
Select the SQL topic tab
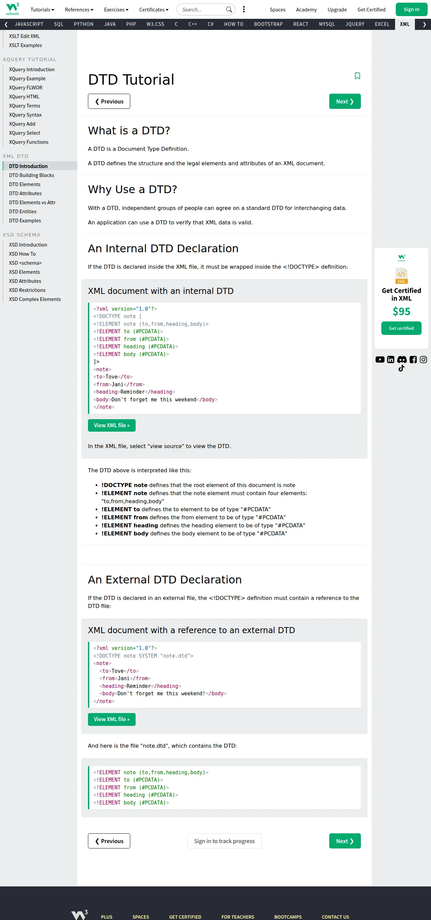pos(58,24)
